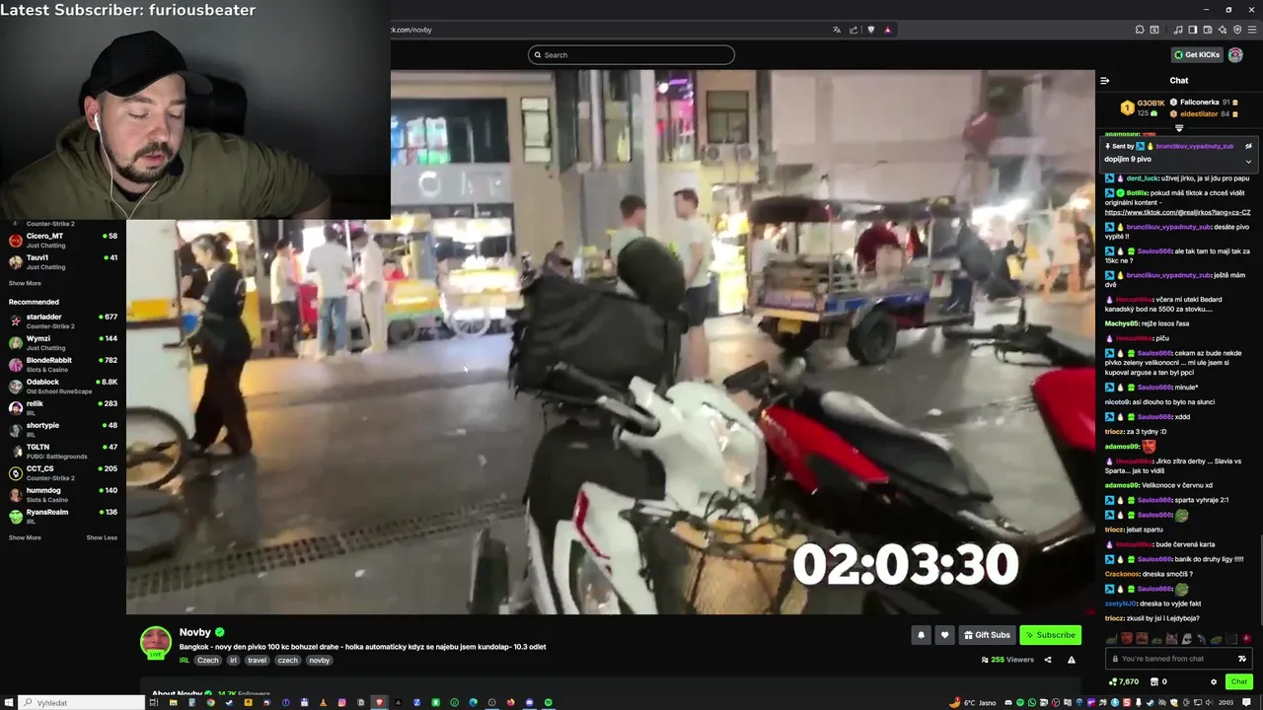Click the share stream icon
The image size is (1263, 710).
point(1048,660)
